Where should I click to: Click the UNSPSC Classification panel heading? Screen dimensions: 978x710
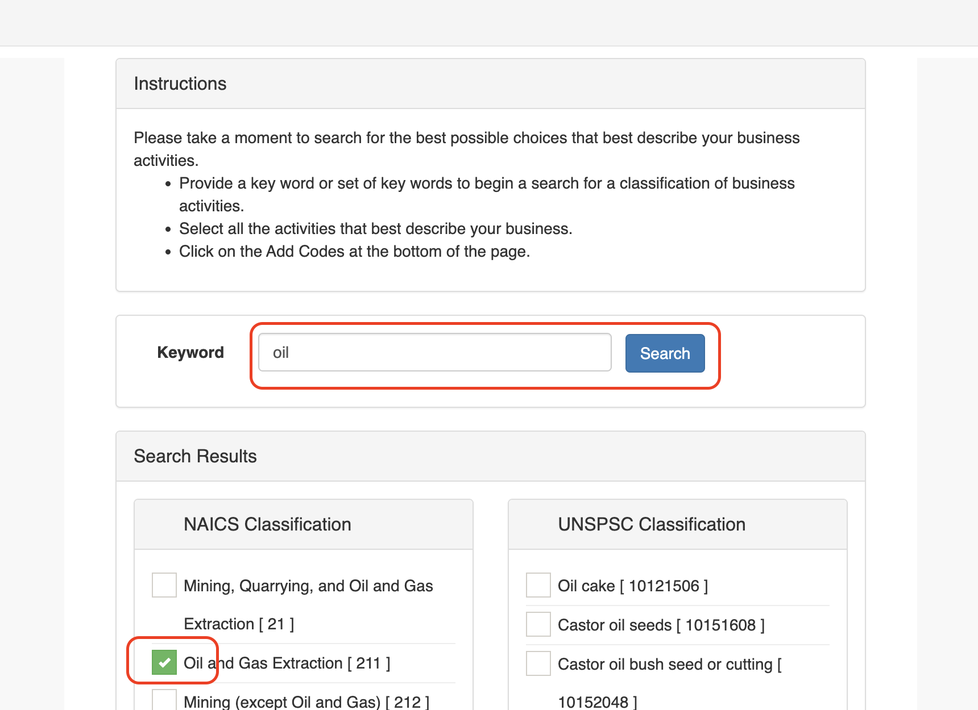[x=651, y=524]
